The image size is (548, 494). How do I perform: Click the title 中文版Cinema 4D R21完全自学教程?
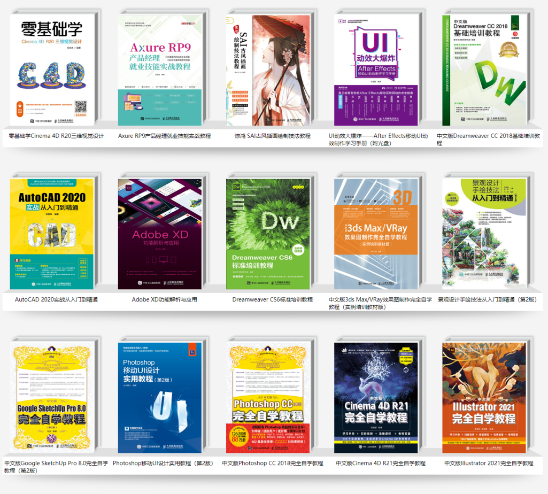(x=381, y=463)
